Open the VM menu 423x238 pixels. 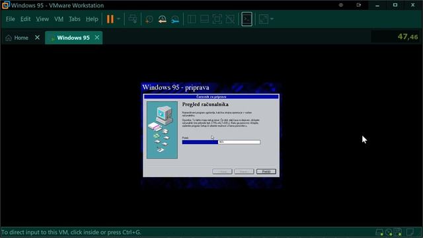[x=59, y=19]
